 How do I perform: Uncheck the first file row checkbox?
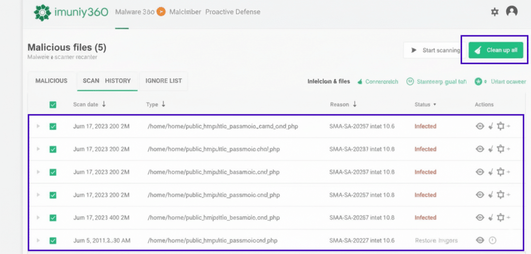click(x=53, y=126)
